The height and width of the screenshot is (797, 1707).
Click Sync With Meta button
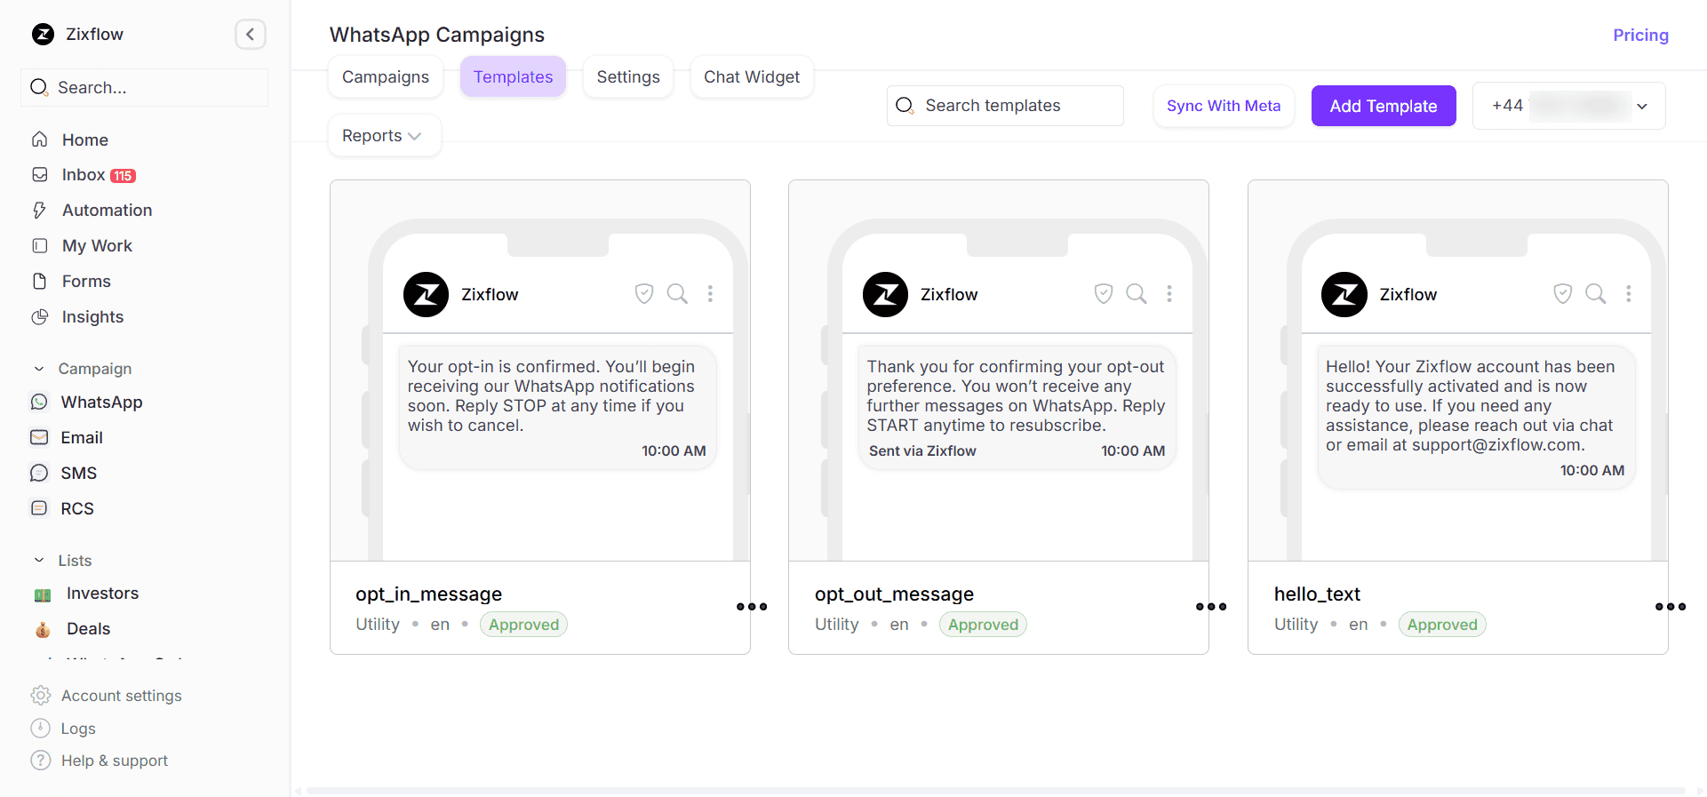[x=1224, y=106]
